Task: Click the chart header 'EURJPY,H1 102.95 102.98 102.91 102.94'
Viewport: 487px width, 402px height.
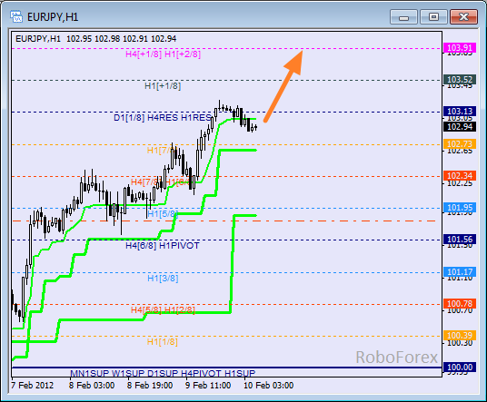Action: coord(96,39)
